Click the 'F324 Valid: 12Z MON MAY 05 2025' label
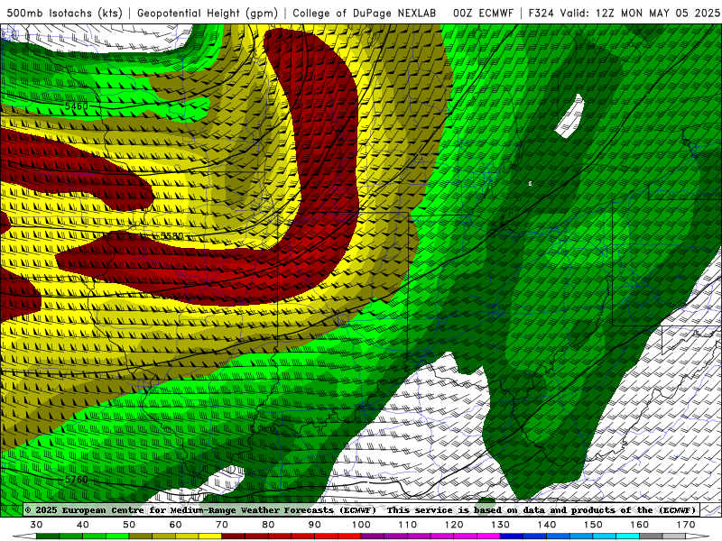 click(x=624, y=13)
